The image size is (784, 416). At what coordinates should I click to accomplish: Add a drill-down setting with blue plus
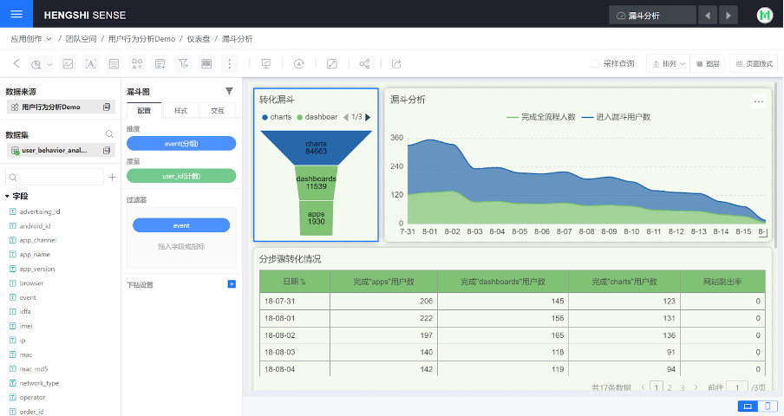click(x=231, y=284)
